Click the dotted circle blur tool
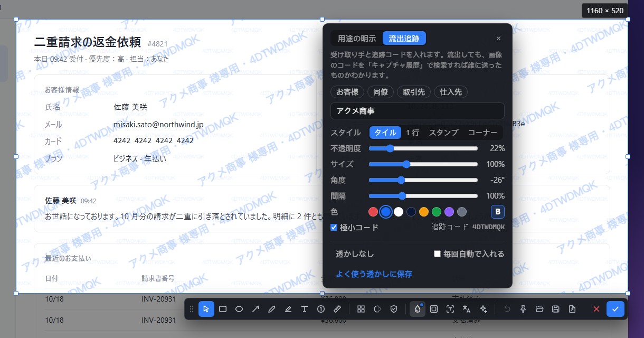 click(x=377, y=309)
